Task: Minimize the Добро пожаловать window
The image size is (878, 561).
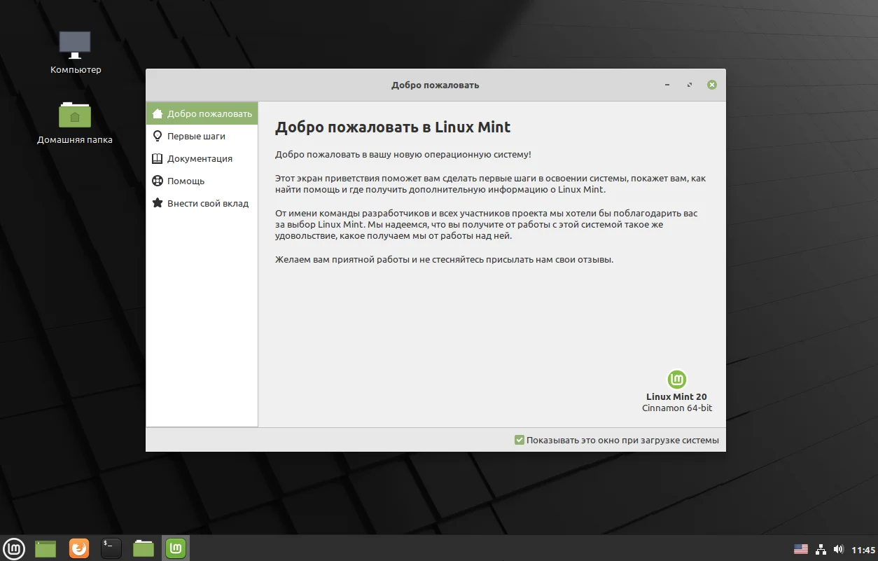Action: point(667,85)
